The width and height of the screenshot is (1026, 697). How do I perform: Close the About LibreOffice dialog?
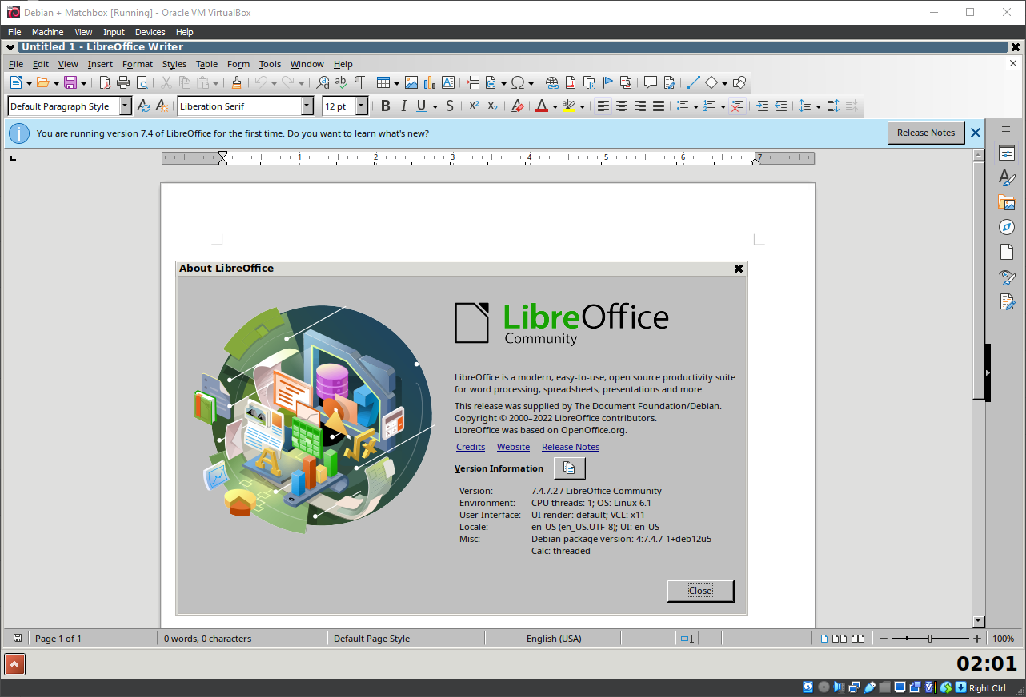[x=699, y=590]
